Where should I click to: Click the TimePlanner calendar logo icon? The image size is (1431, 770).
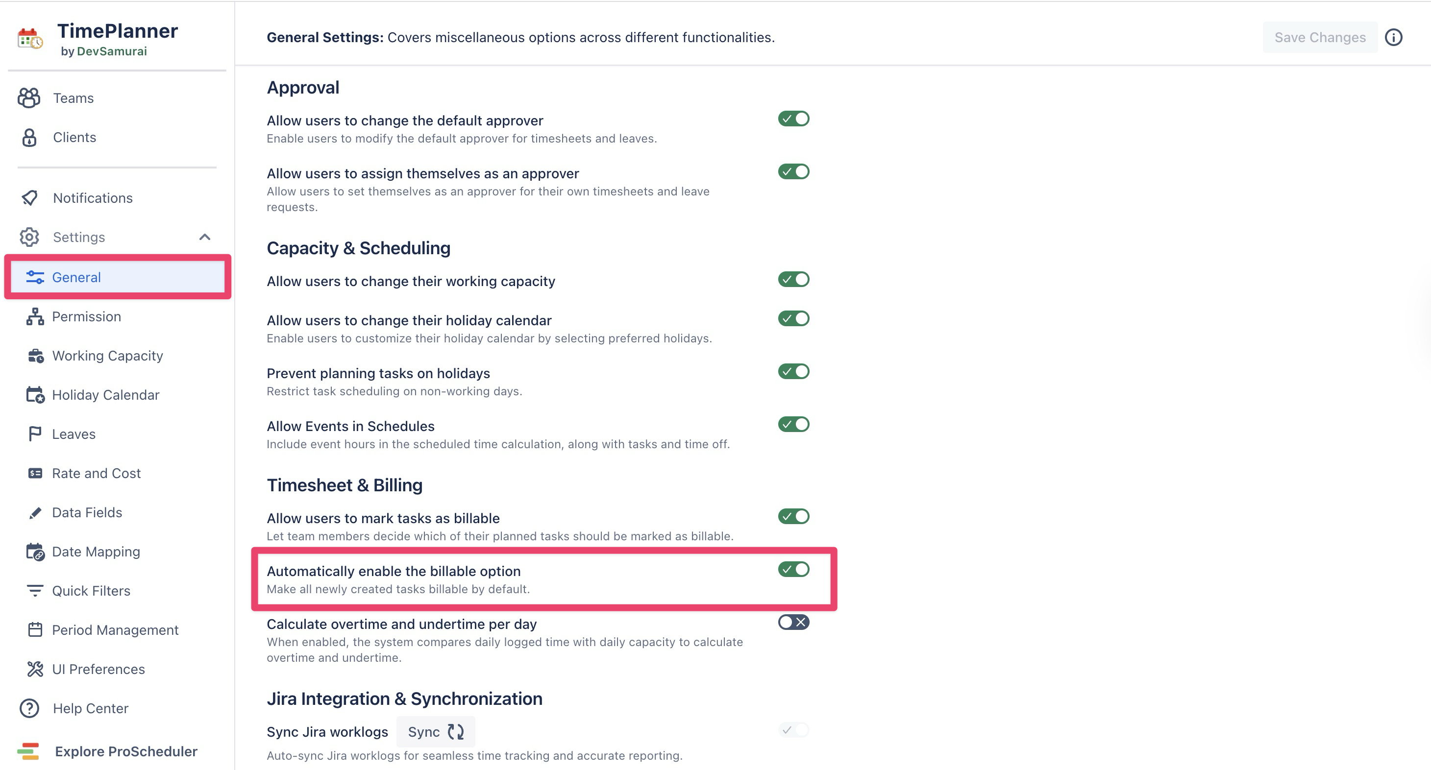30,38
